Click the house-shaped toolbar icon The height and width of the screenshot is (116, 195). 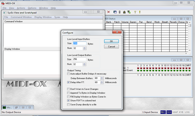pos(124,12)
